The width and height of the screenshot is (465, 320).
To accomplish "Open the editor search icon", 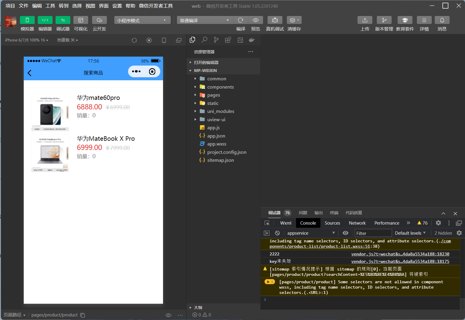I will tap(204, 40).
